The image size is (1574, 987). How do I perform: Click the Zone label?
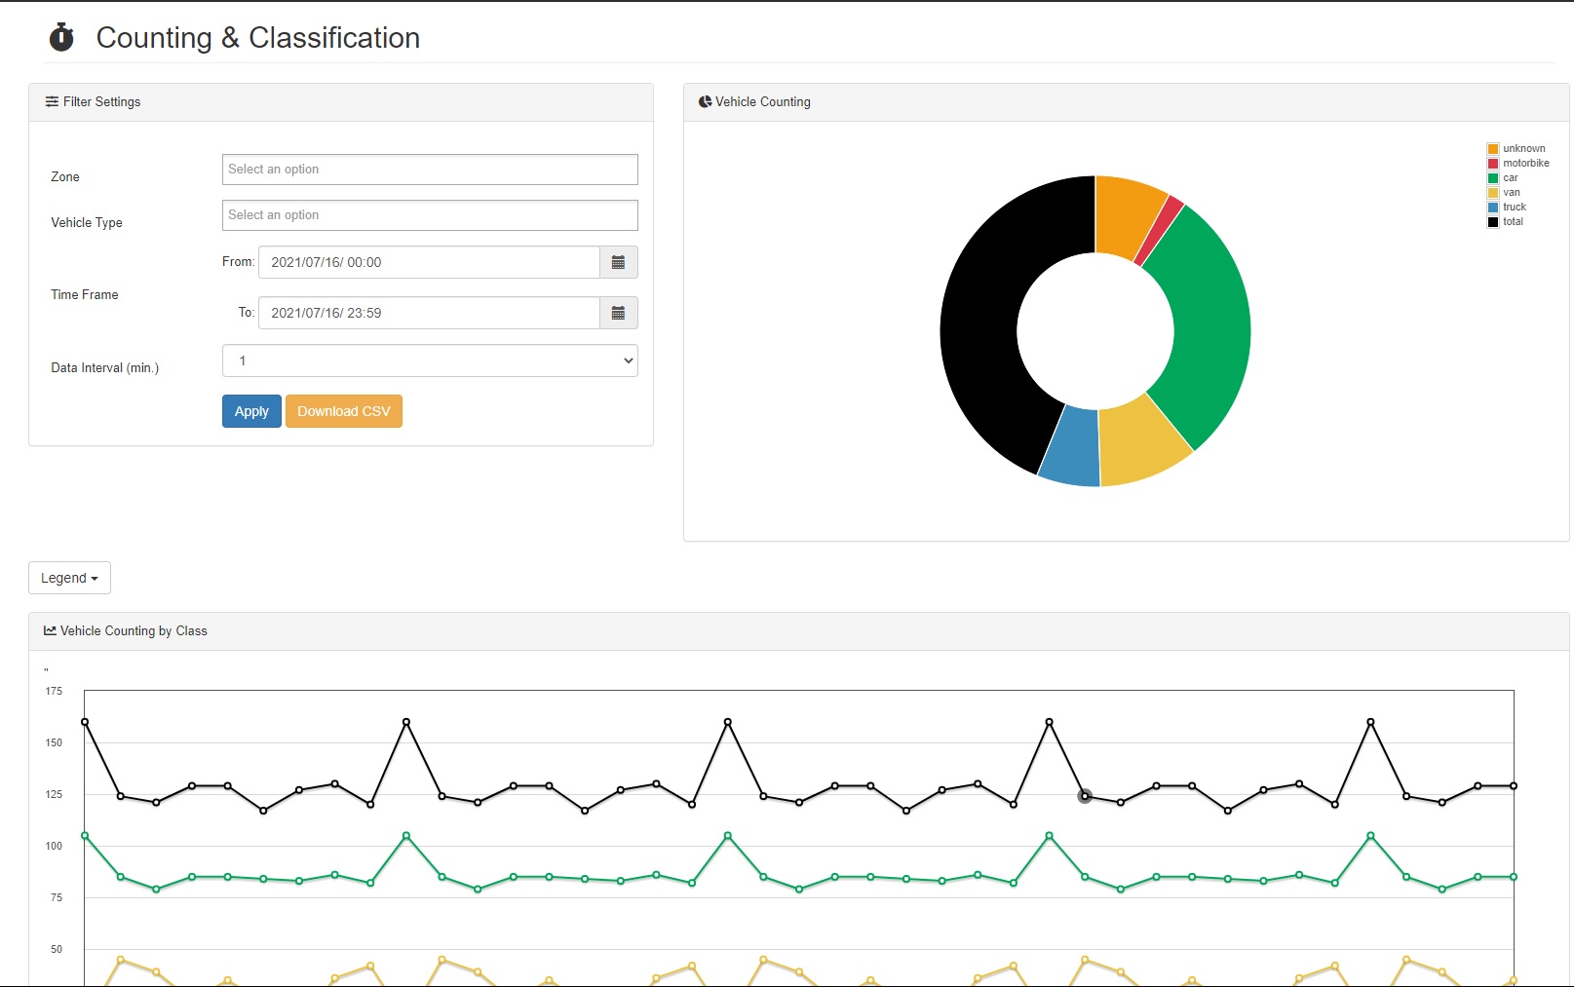[65, 176]
